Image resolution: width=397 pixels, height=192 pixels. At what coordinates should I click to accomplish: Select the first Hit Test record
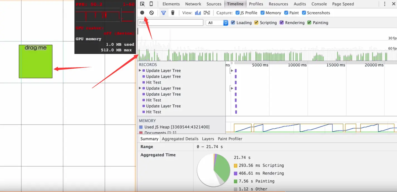tap(153, 82)
